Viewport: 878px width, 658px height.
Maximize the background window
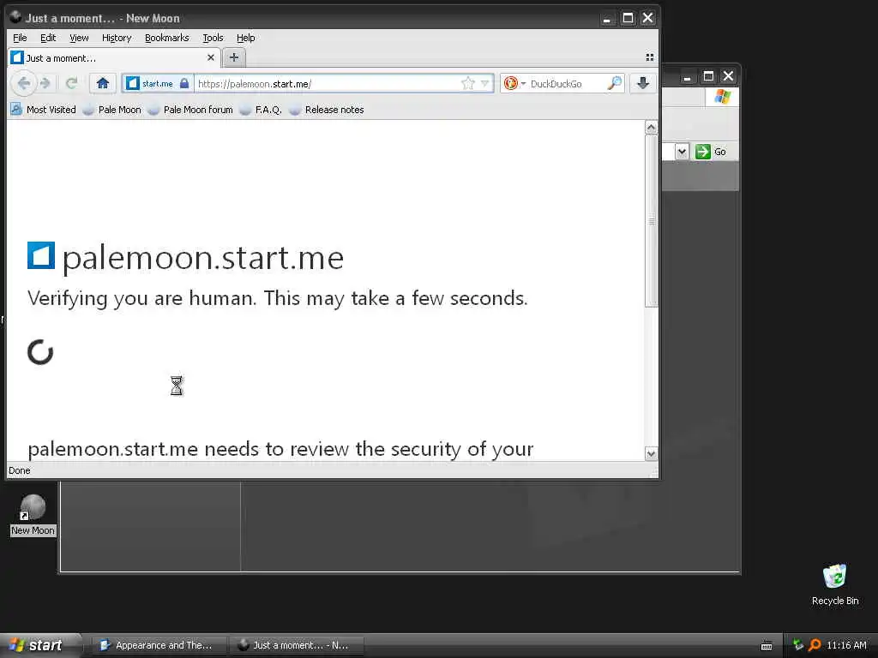(x=707, y=76)
